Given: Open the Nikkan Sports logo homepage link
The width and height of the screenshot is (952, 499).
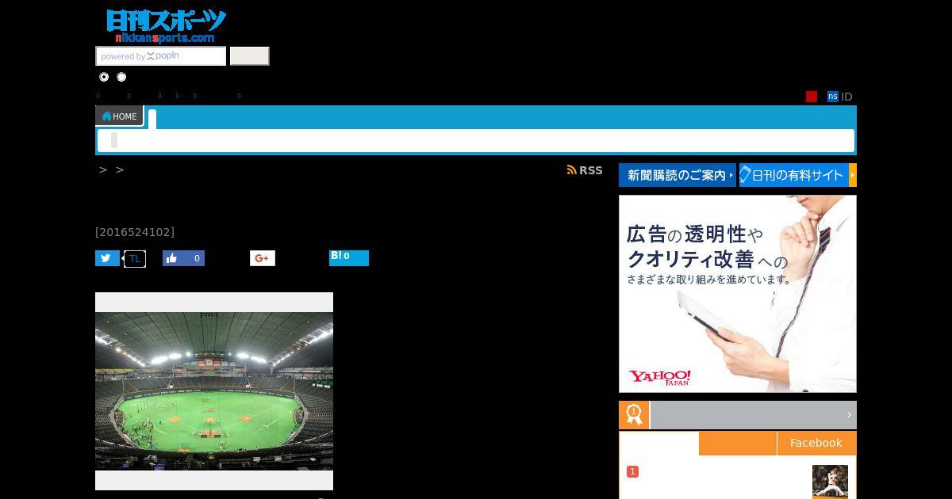Looking at the screenshot, I should point(166,26).
